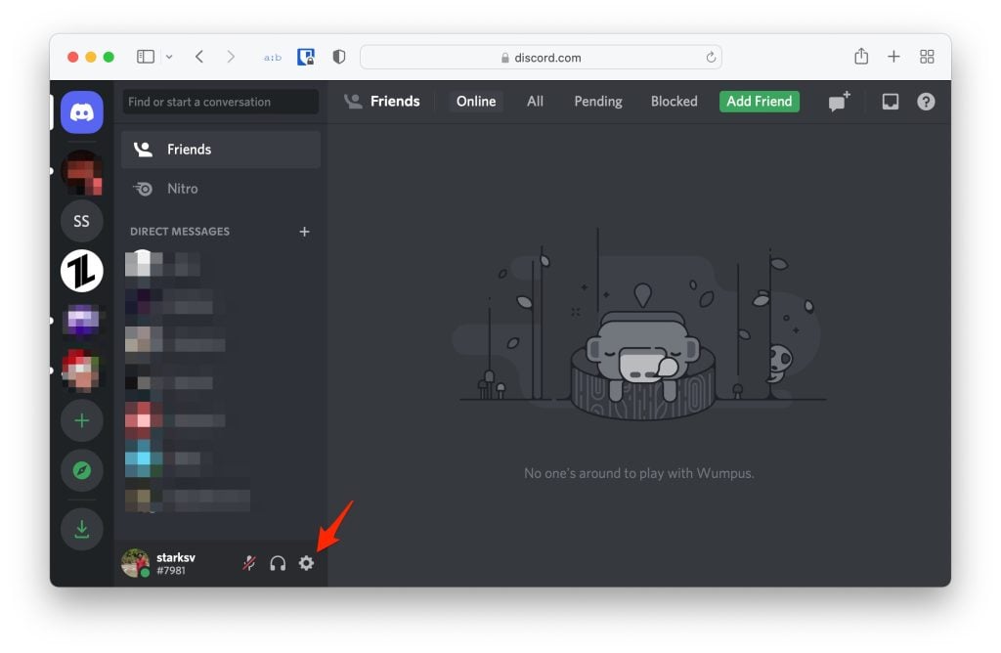Switch to the Blocked tab

tap(675, 102)
